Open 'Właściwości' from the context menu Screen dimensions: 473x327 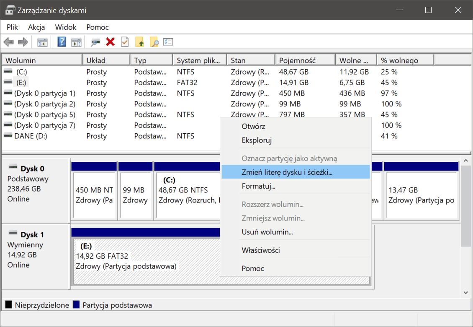pos(261,250)
